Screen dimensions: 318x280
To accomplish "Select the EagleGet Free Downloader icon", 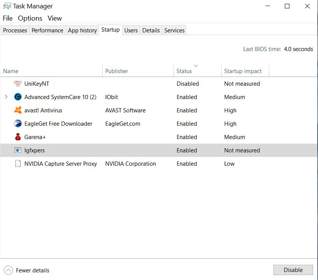I will pyautogui.click(x=18, y=123).
